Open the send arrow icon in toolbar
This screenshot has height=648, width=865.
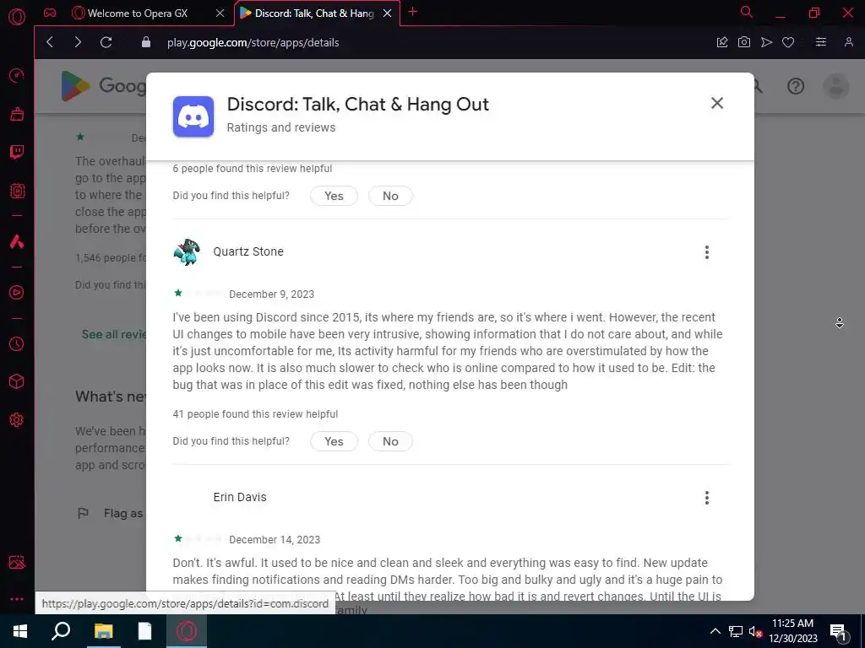coord(766,42)
